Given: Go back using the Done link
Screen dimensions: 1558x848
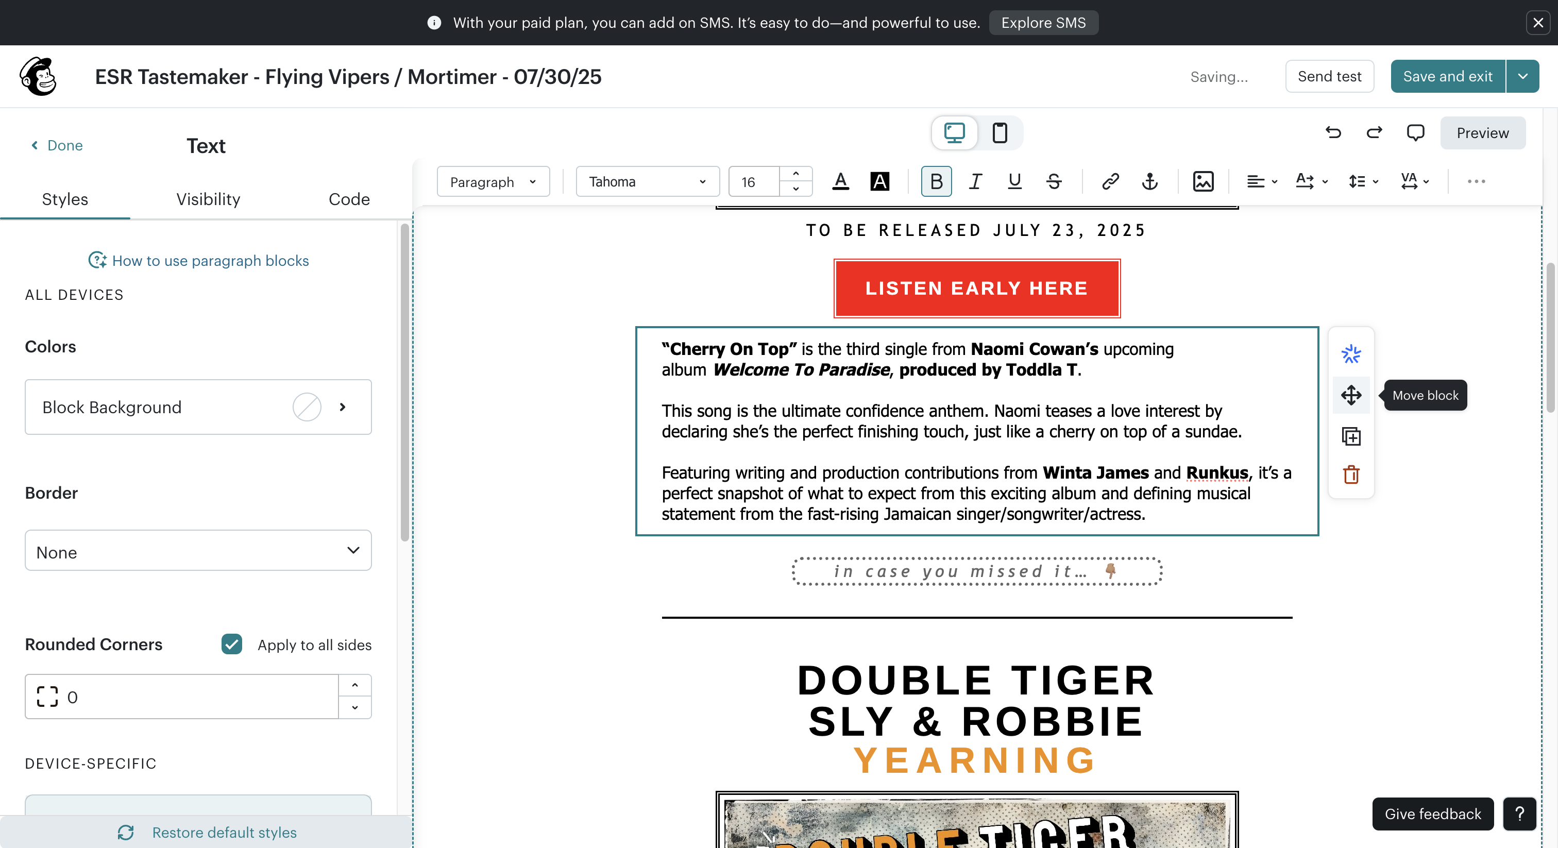Looking at the screenshot, I should pyautogui.click(x=57, y=145).
